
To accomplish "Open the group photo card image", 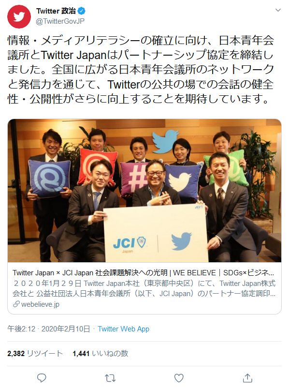I will [x=144, y=191].
